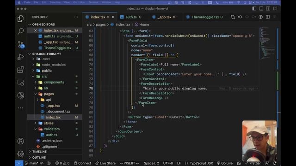The image size is (296, 166).
Task: Change LF end of line sequence
Action: pyautogui.click(x=179, y=163)
